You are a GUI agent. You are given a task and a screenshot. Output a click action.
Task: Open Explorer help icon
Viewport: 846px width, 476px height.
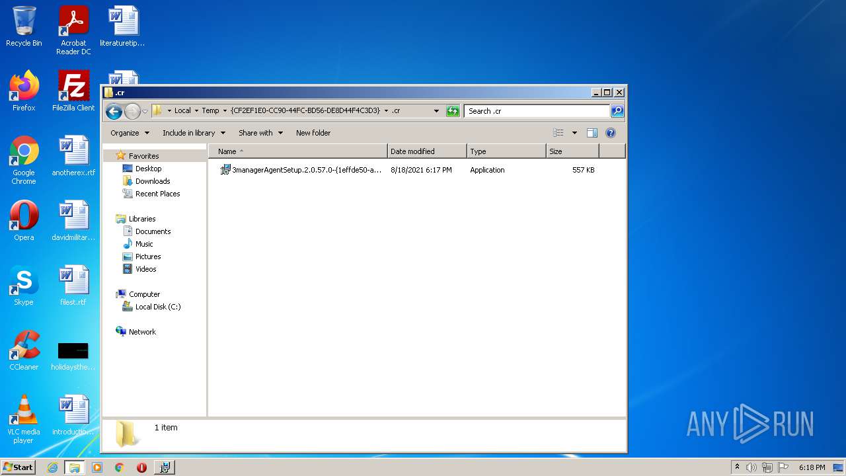click(611, 133)
